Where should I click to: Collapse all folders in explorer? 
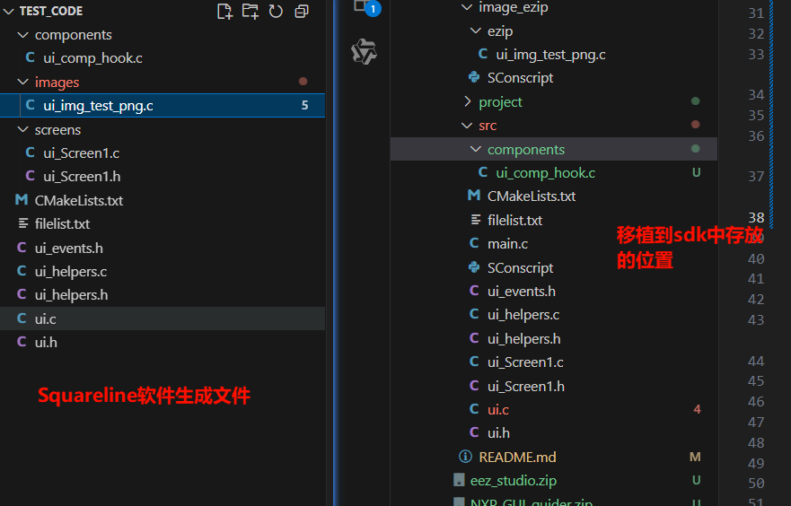[x=302, y=11]
